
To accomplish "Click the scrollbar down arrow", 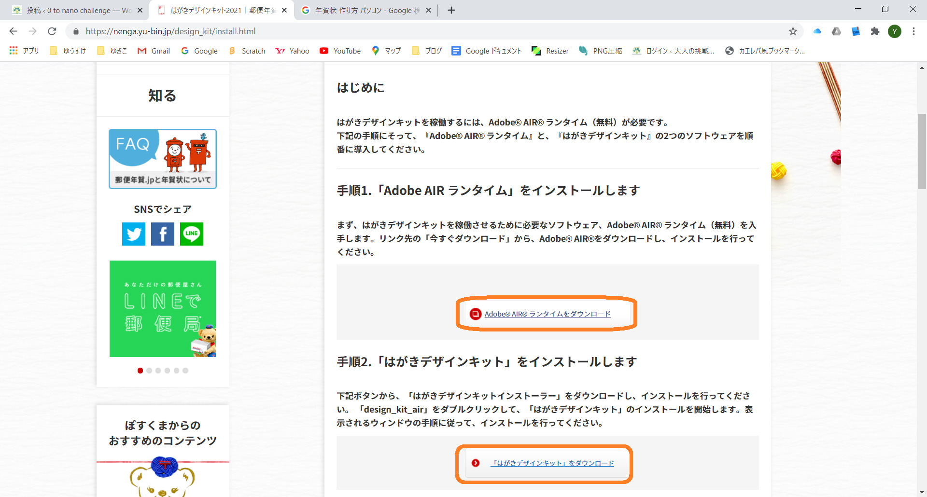I will (x=922, y=493).
